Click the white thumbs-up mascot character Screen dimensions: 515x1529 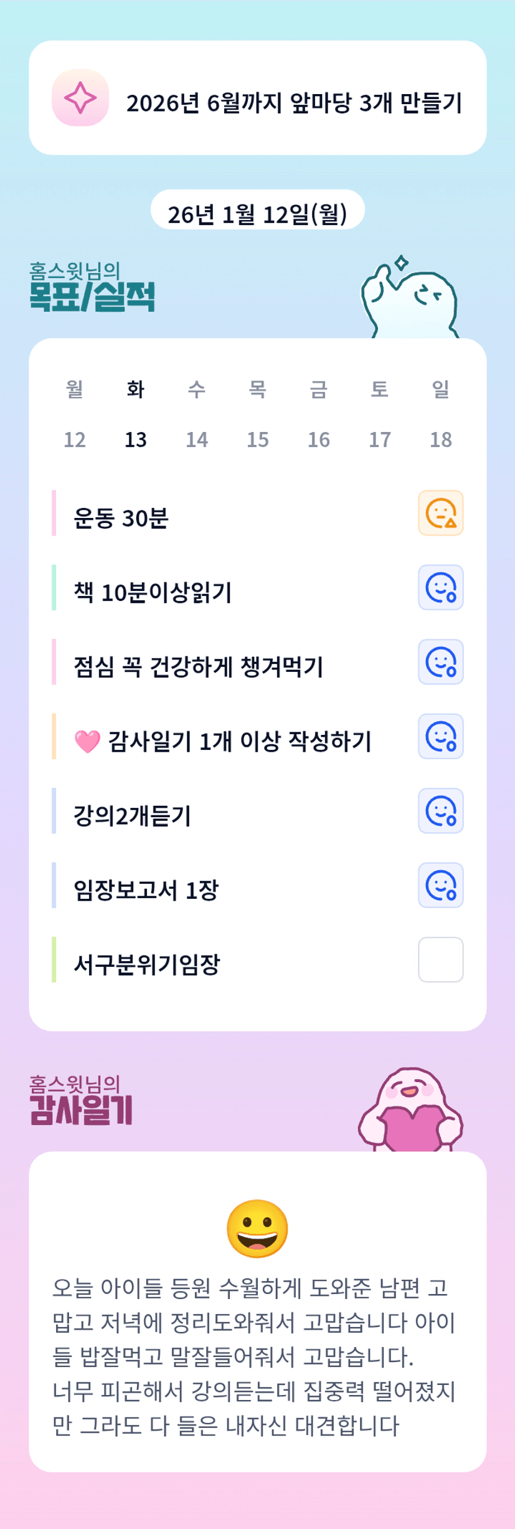tap(410, 300)
